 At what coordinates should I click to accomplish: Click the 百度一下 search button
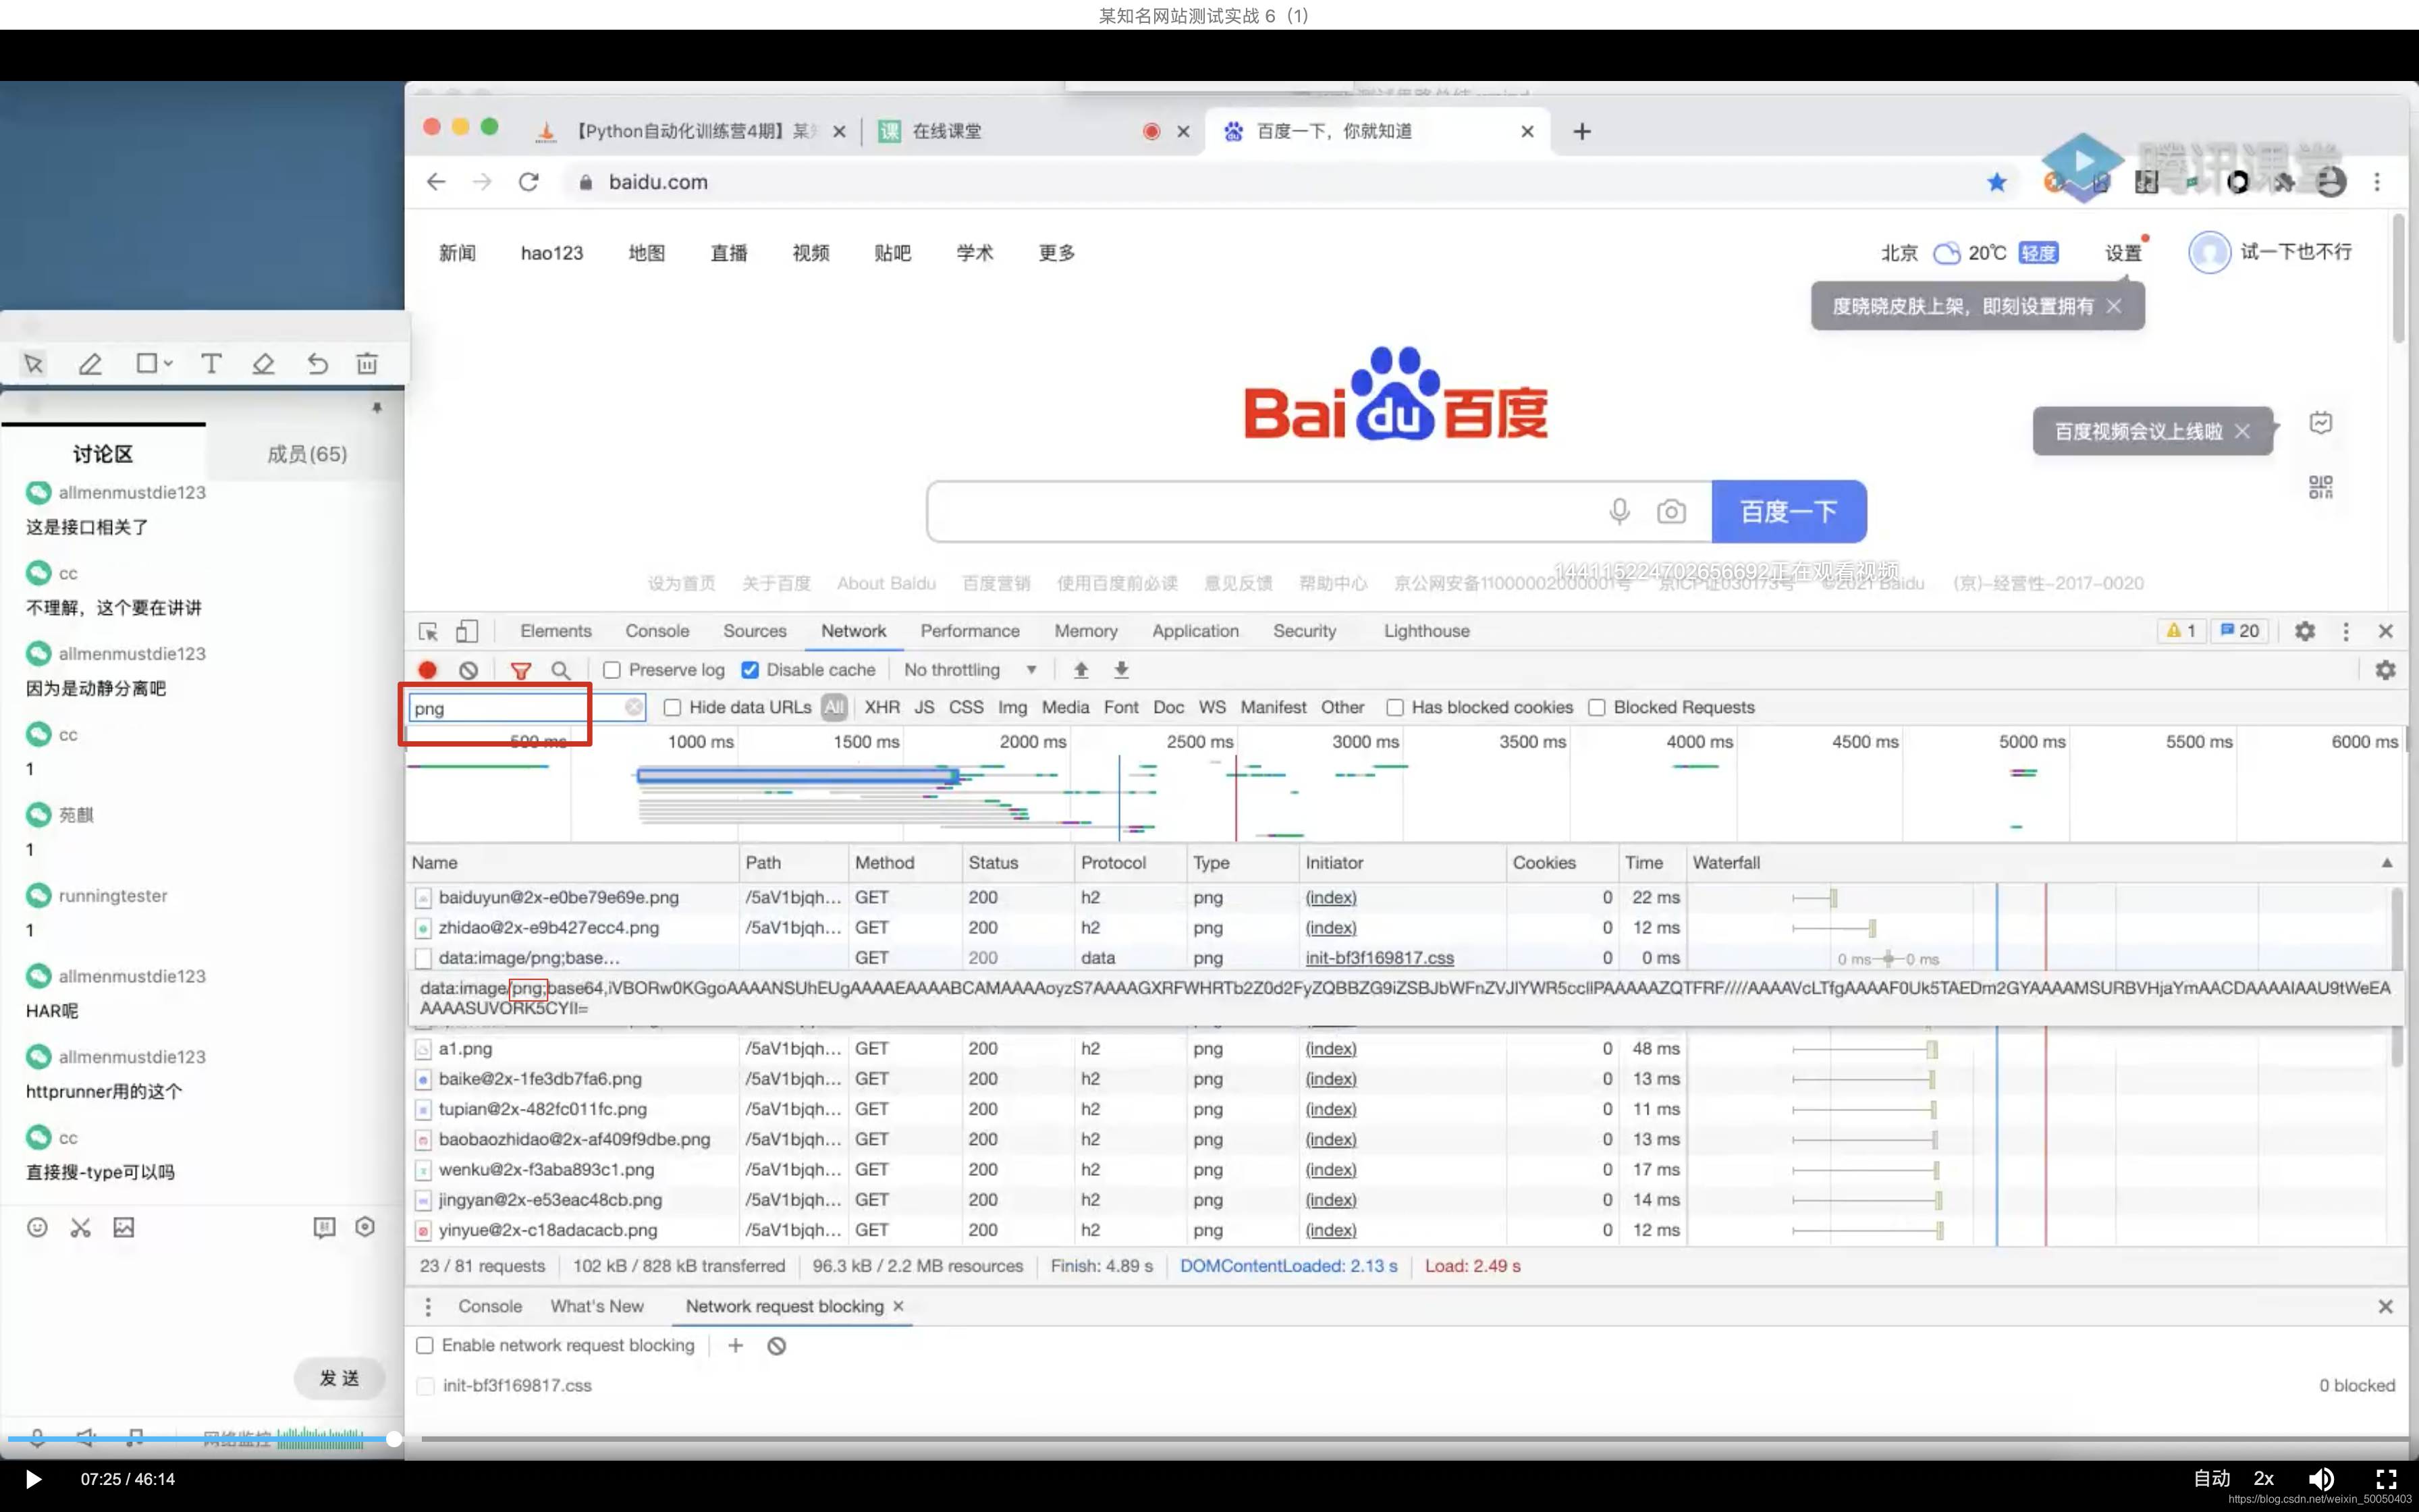click(1788, 512)
